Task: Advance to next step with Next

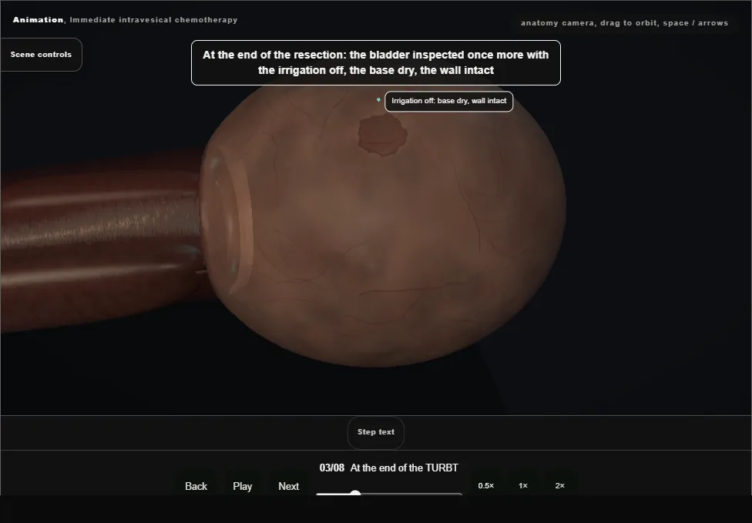Action: click(x=289, y=486)
